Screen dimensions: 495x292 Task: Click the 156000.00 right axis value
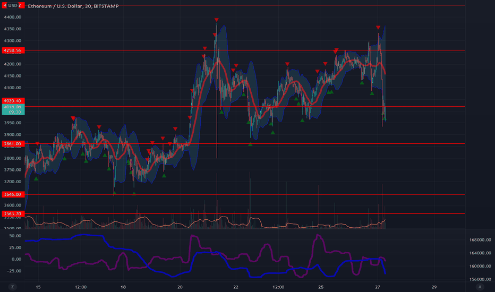(x=480, y=279)
